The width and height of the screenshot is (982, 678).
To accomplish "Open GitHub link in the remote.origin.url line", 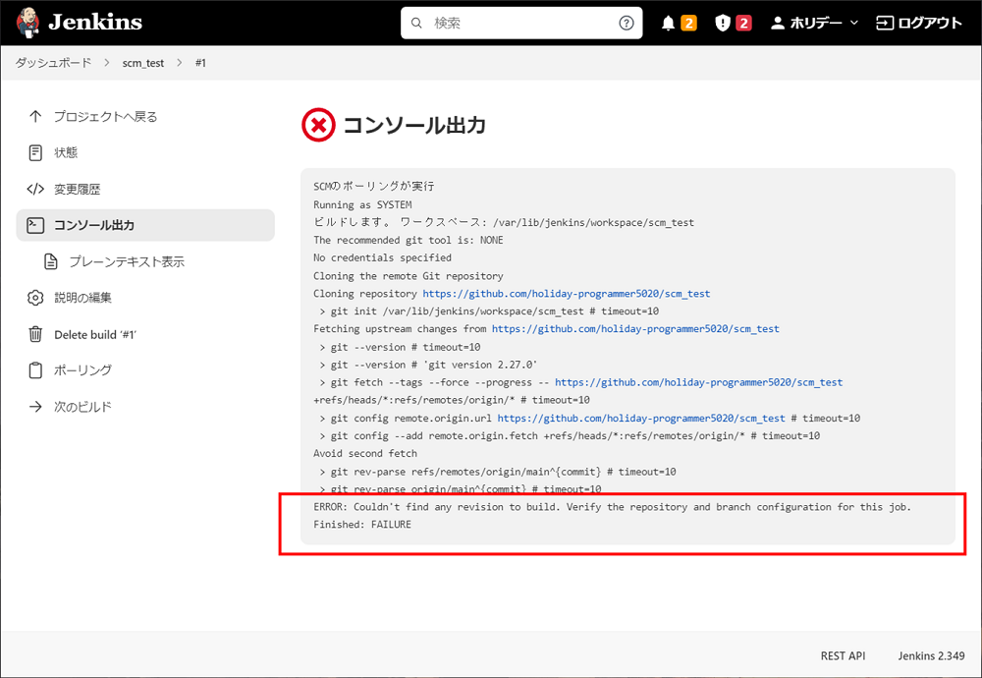I will pos(641,418).
